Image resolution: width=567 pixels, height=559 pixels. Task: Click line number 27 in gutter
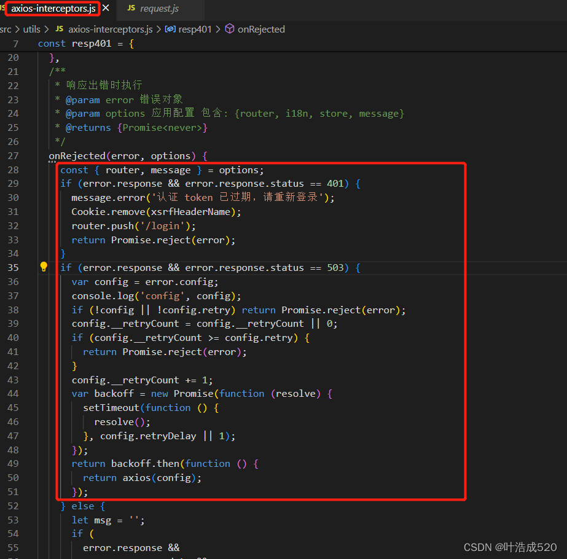[13, 156]
